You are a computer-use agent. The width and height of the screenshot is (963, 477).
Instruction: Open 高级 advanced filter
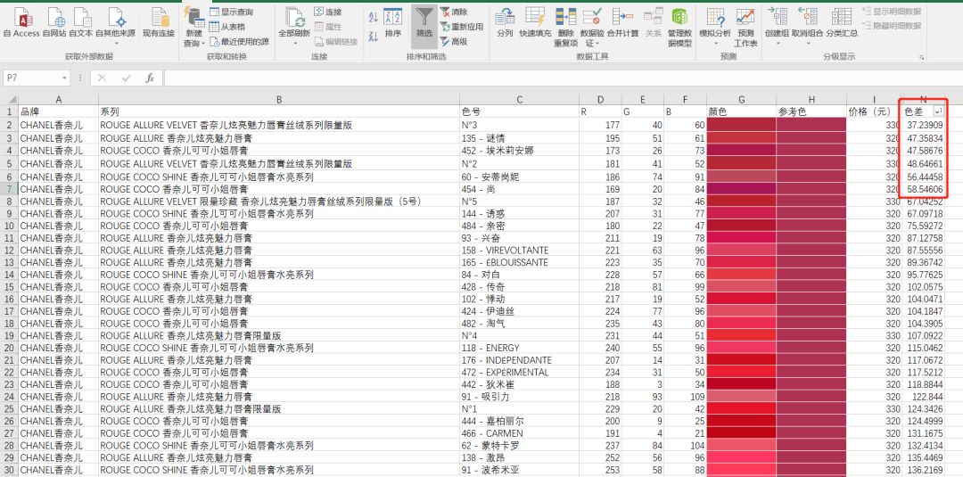(454, 42)
